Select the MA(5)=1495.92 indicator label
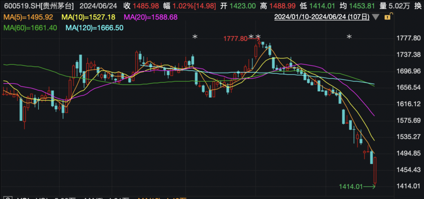The image size is (424, 199). (x=27, y=18)
